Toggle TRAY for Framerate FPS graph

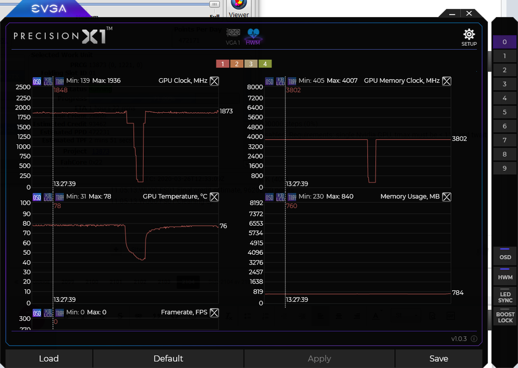60,313
